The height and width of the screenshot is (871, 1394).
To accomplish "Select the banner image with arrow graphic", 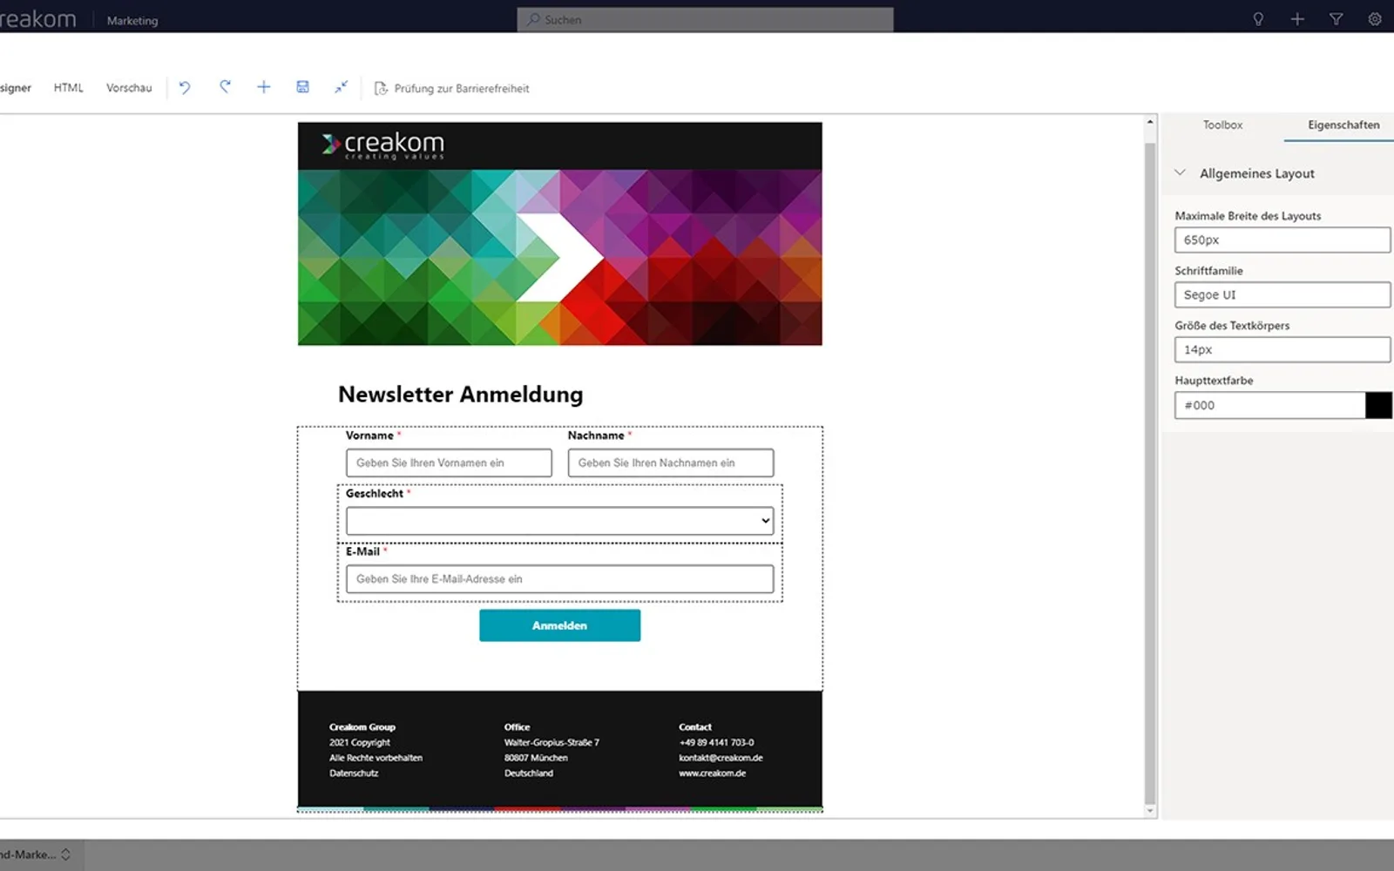I will (559, 257).
